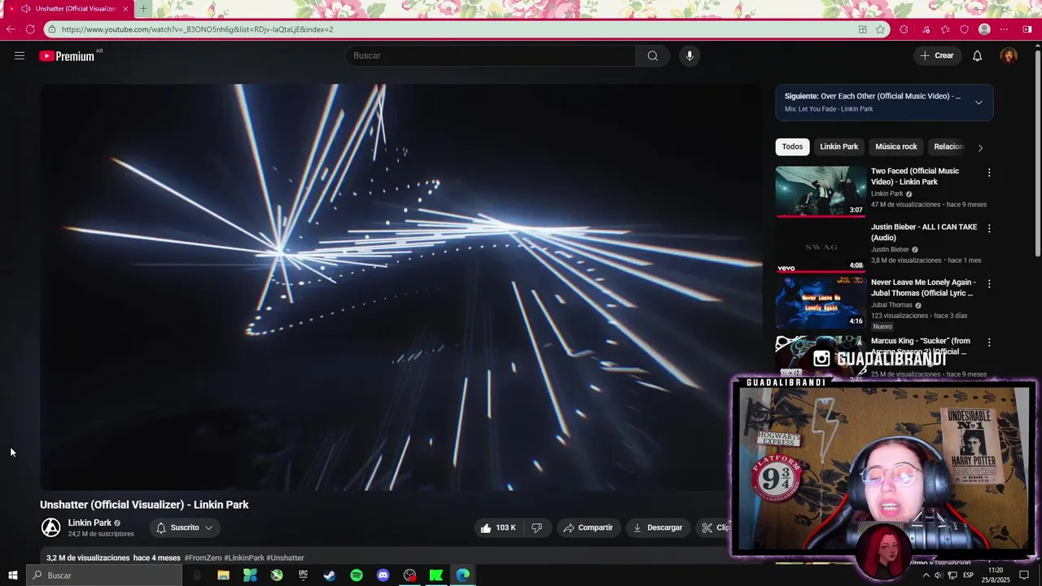Click the browser address bar URL
Image resolution: width=1042 pixels, height=586 pixels.
(x=198, y=29)
